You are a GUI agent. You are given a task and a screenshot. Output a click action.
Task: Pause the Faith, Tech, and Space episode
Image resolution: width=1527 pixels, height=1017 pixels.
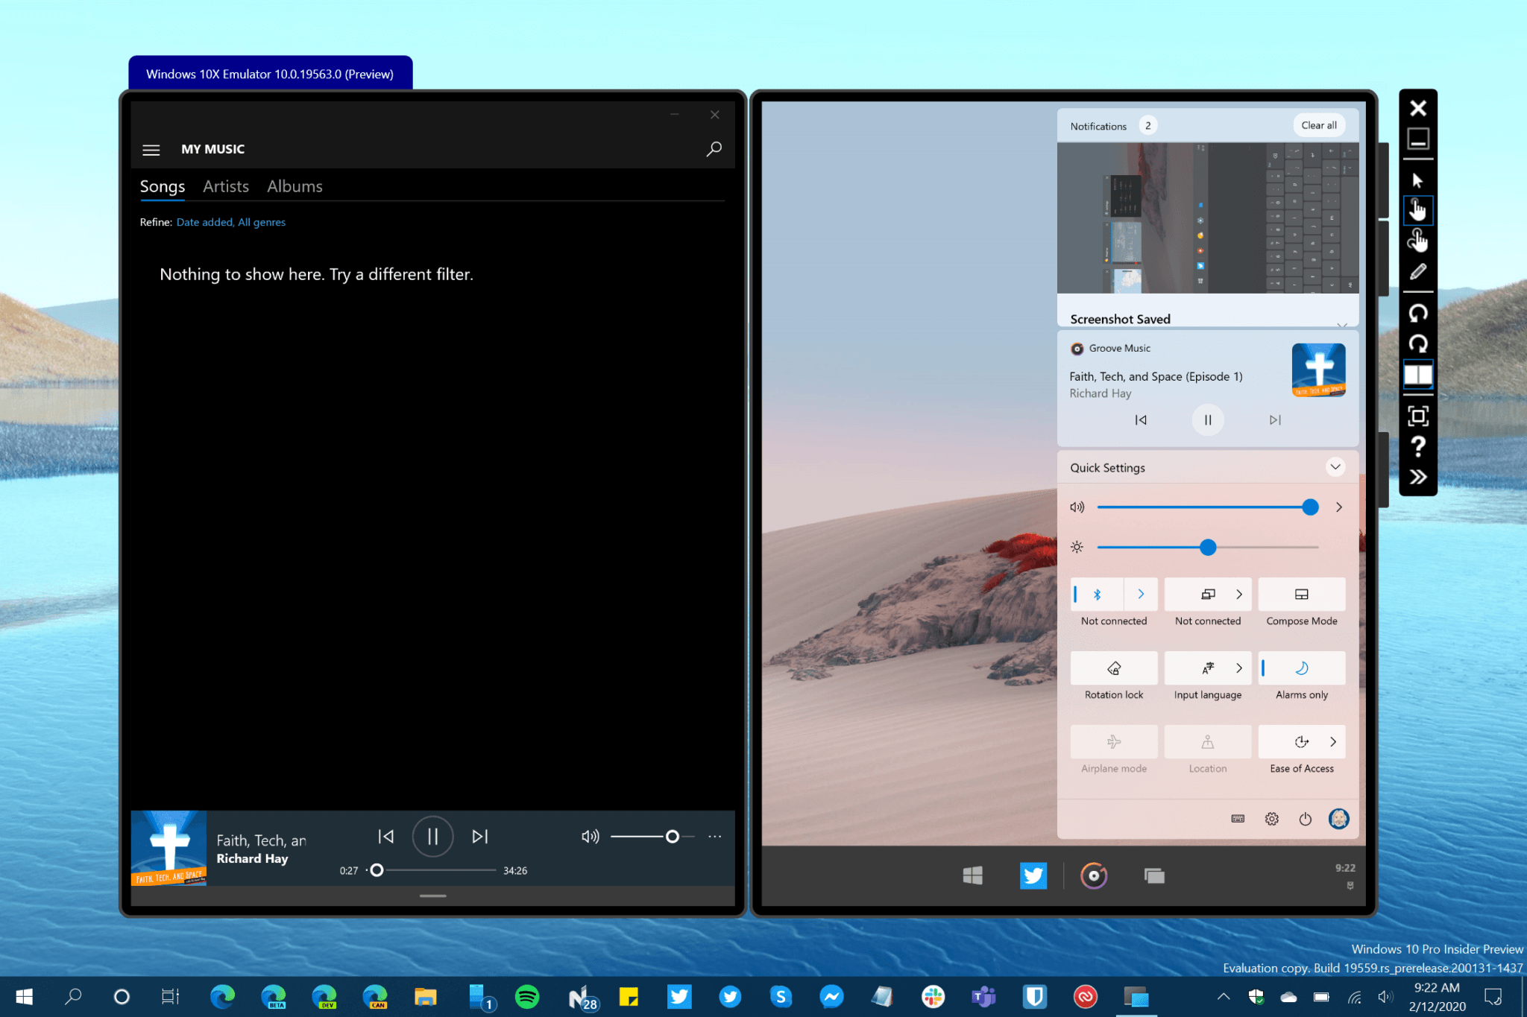[1207, 419]
